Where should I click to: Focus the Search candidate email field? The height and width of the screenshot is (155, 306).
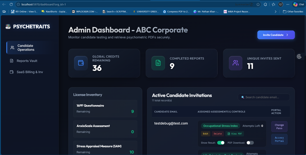264,97
